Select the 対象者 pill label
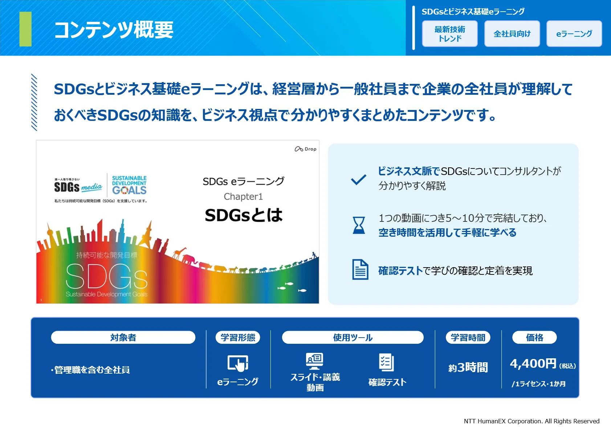 click(x=123, y=337)
